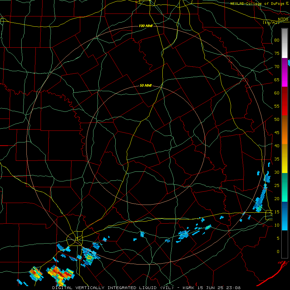Pick the green segment of the VIL legend
Screen dimensions: 290x290
pos(285,187)
